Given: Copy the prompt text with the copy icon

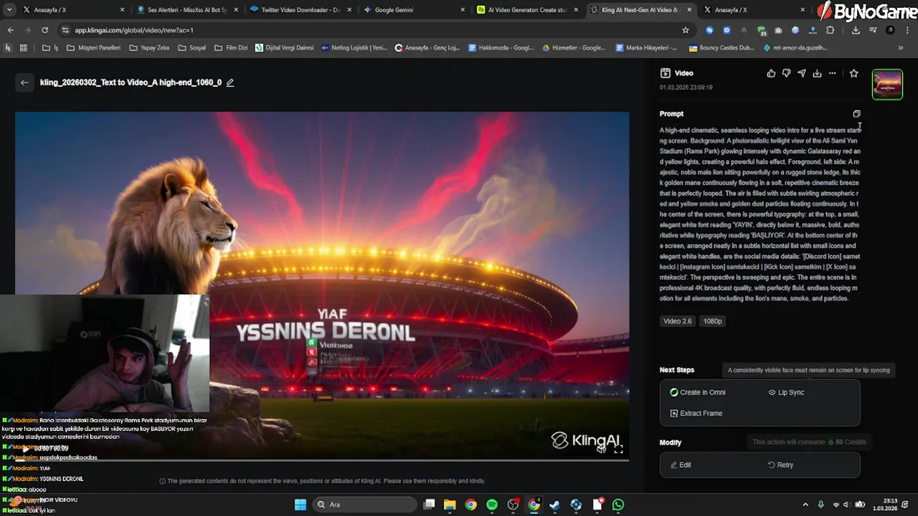Looking at the screenshot, I should (856, 114).
